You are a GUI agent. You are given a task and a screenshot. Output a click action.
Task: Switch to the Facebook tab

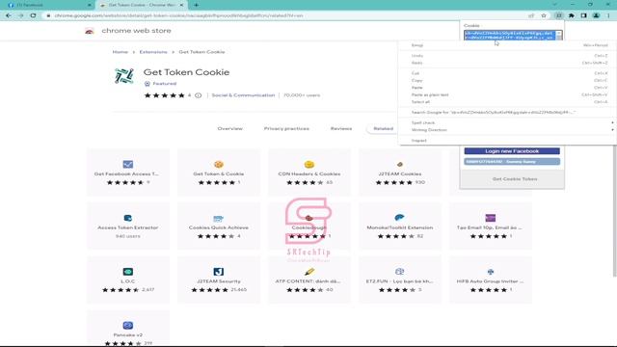pos(49,5)
